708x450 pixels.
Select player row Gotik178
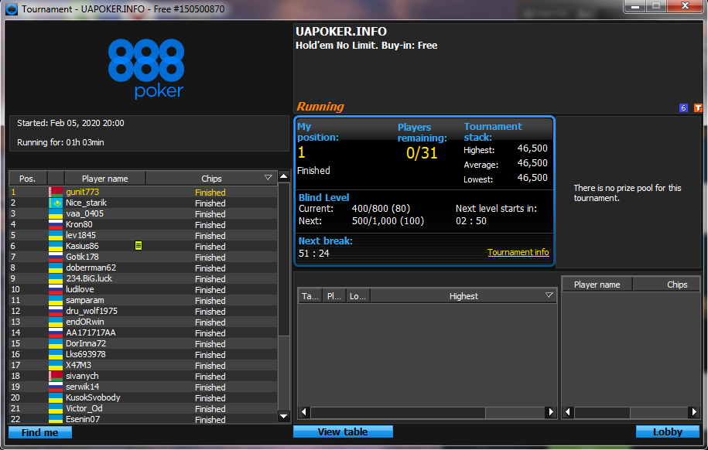[143, 257]
